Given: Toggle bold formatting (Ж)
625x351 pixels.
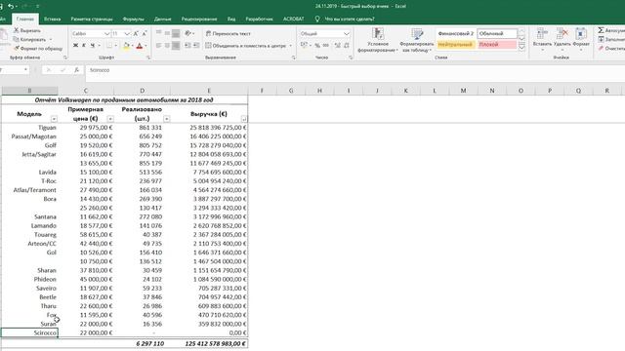Looking at the screenshot, I should [75, 46].
